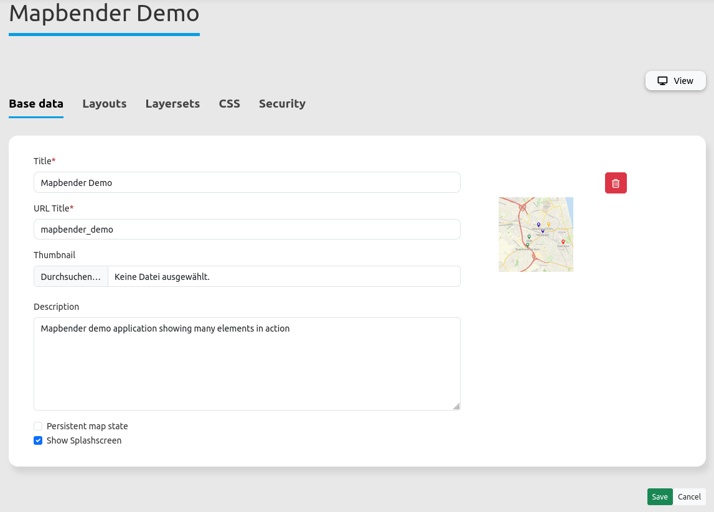Grab the Description textarea resize handle
The width and height of the screenshot is (714, 512).
coord(456,406)
